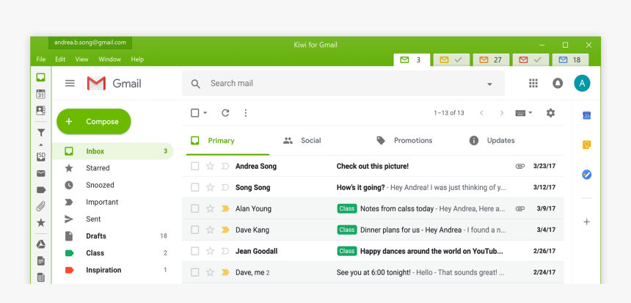The height and width of the screenshot is (303, 631).
Task: Open Google Calendar in right side panel
Action: click(x=587, y=115)
